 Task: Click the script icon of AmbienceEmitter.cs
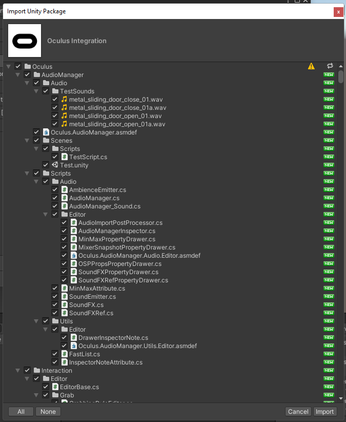click(65, 190)
